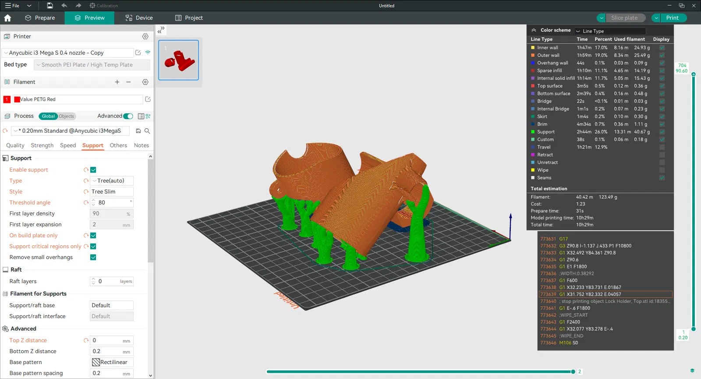Image resolution: width=701 pixels, height=379 pixels.
Task: Add a filament with plus icon
Action: point(117,82)
